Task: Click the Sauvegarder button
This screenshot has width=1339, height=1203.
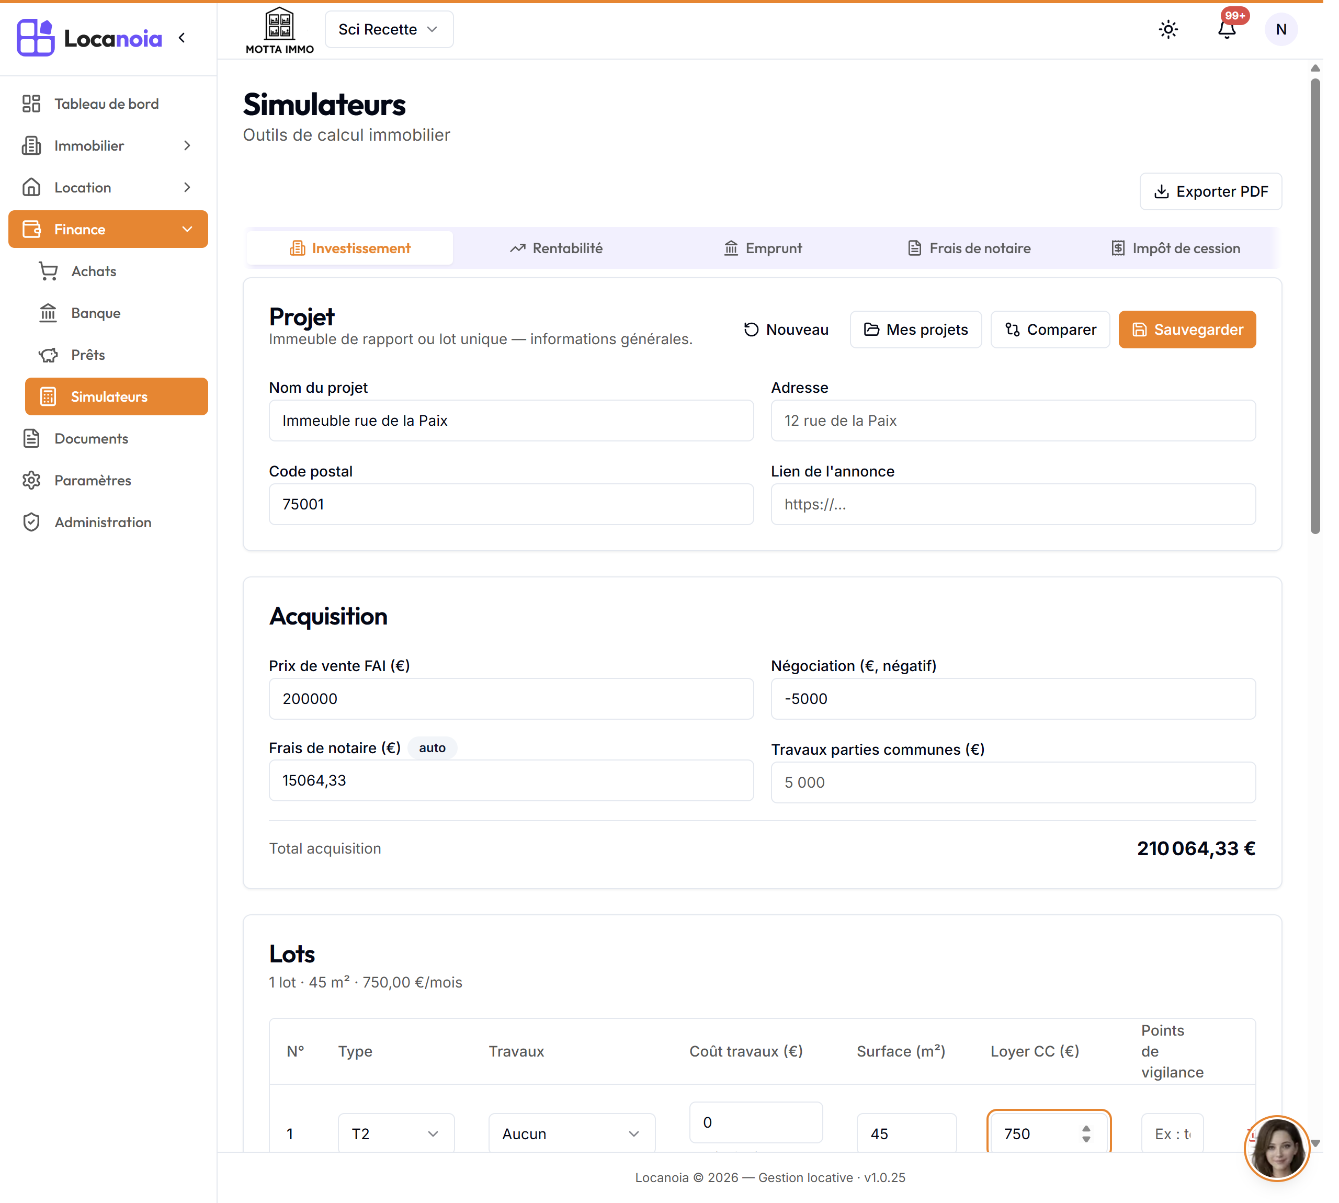Action: (1187, 329)
